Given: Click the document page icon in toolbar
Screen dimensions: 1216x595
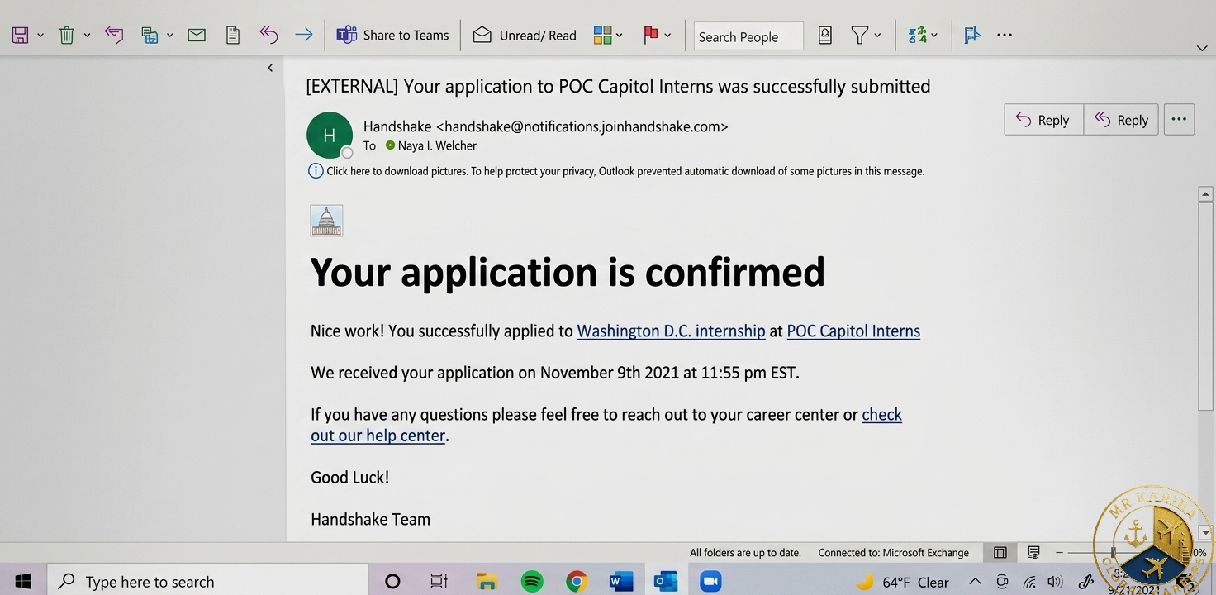Looking at the screenshot, I should tap(233, 35).
